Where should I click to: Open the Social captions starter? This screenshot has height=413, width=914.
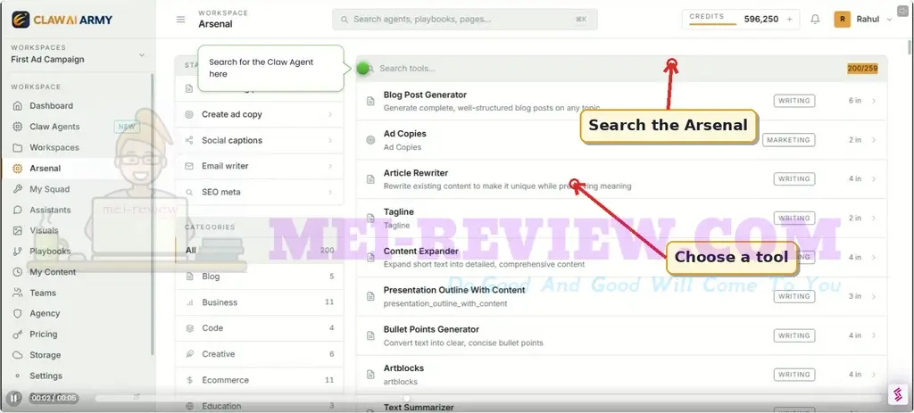[260, 140]
